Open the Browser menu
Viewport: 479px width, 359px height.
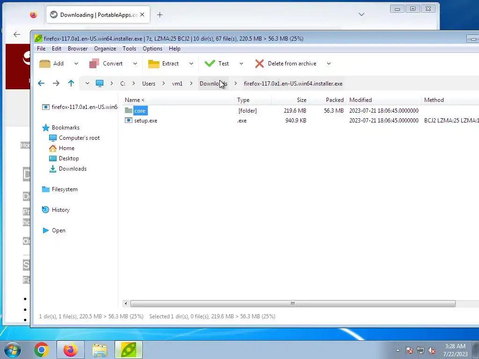coord(78,49)
